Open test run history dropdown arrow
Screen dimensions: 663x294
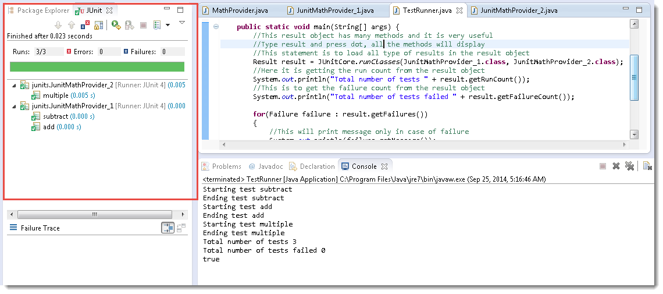[x=168, y=26]
